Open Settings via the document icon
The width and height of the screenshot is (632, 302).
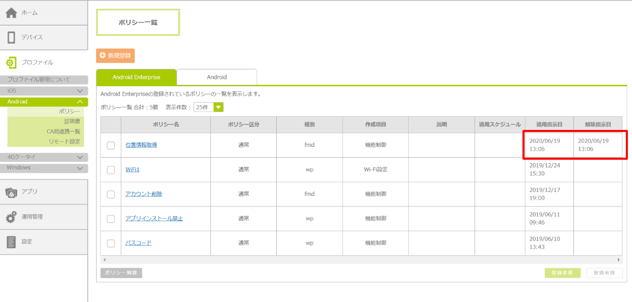(11, 242)
